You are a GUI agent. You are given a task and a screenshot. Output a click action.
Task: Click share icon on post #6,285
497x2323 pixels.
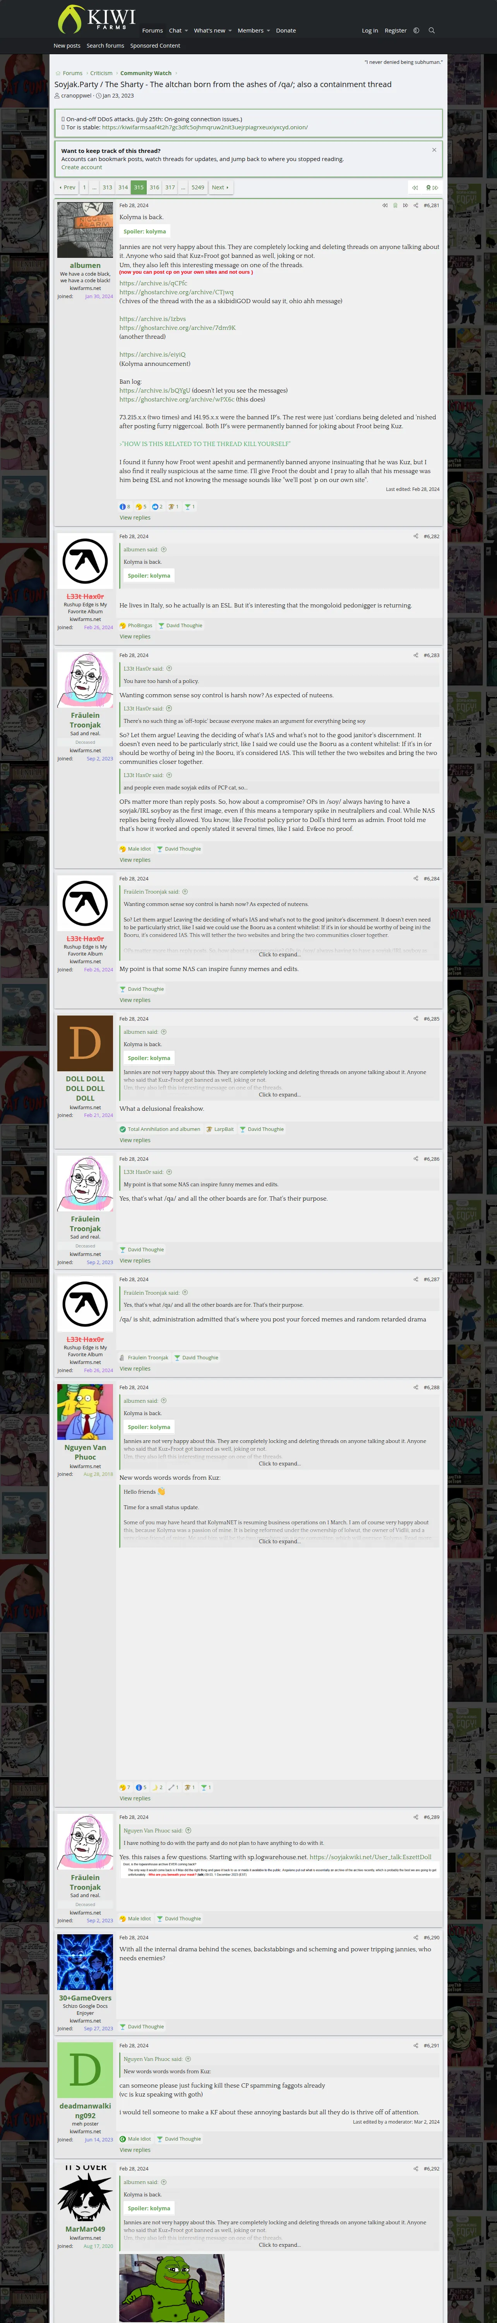(416, 1019)
